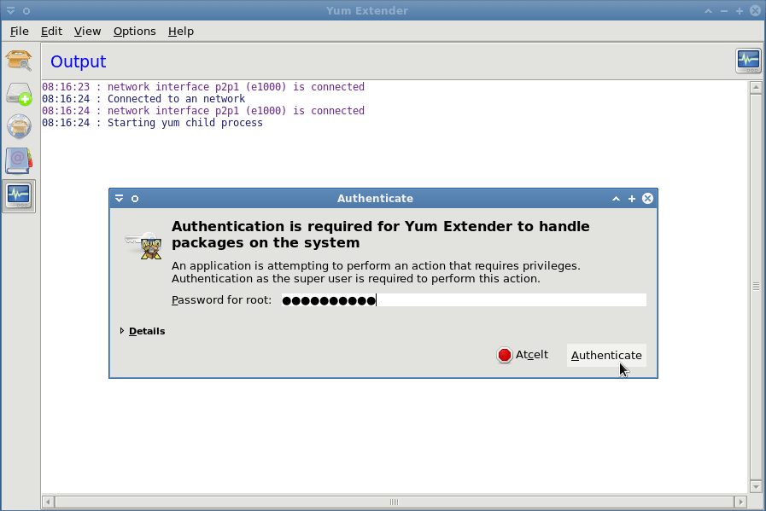Open the File menu
The height and width of the screenshot is (511, 766).
coord(20,32)
